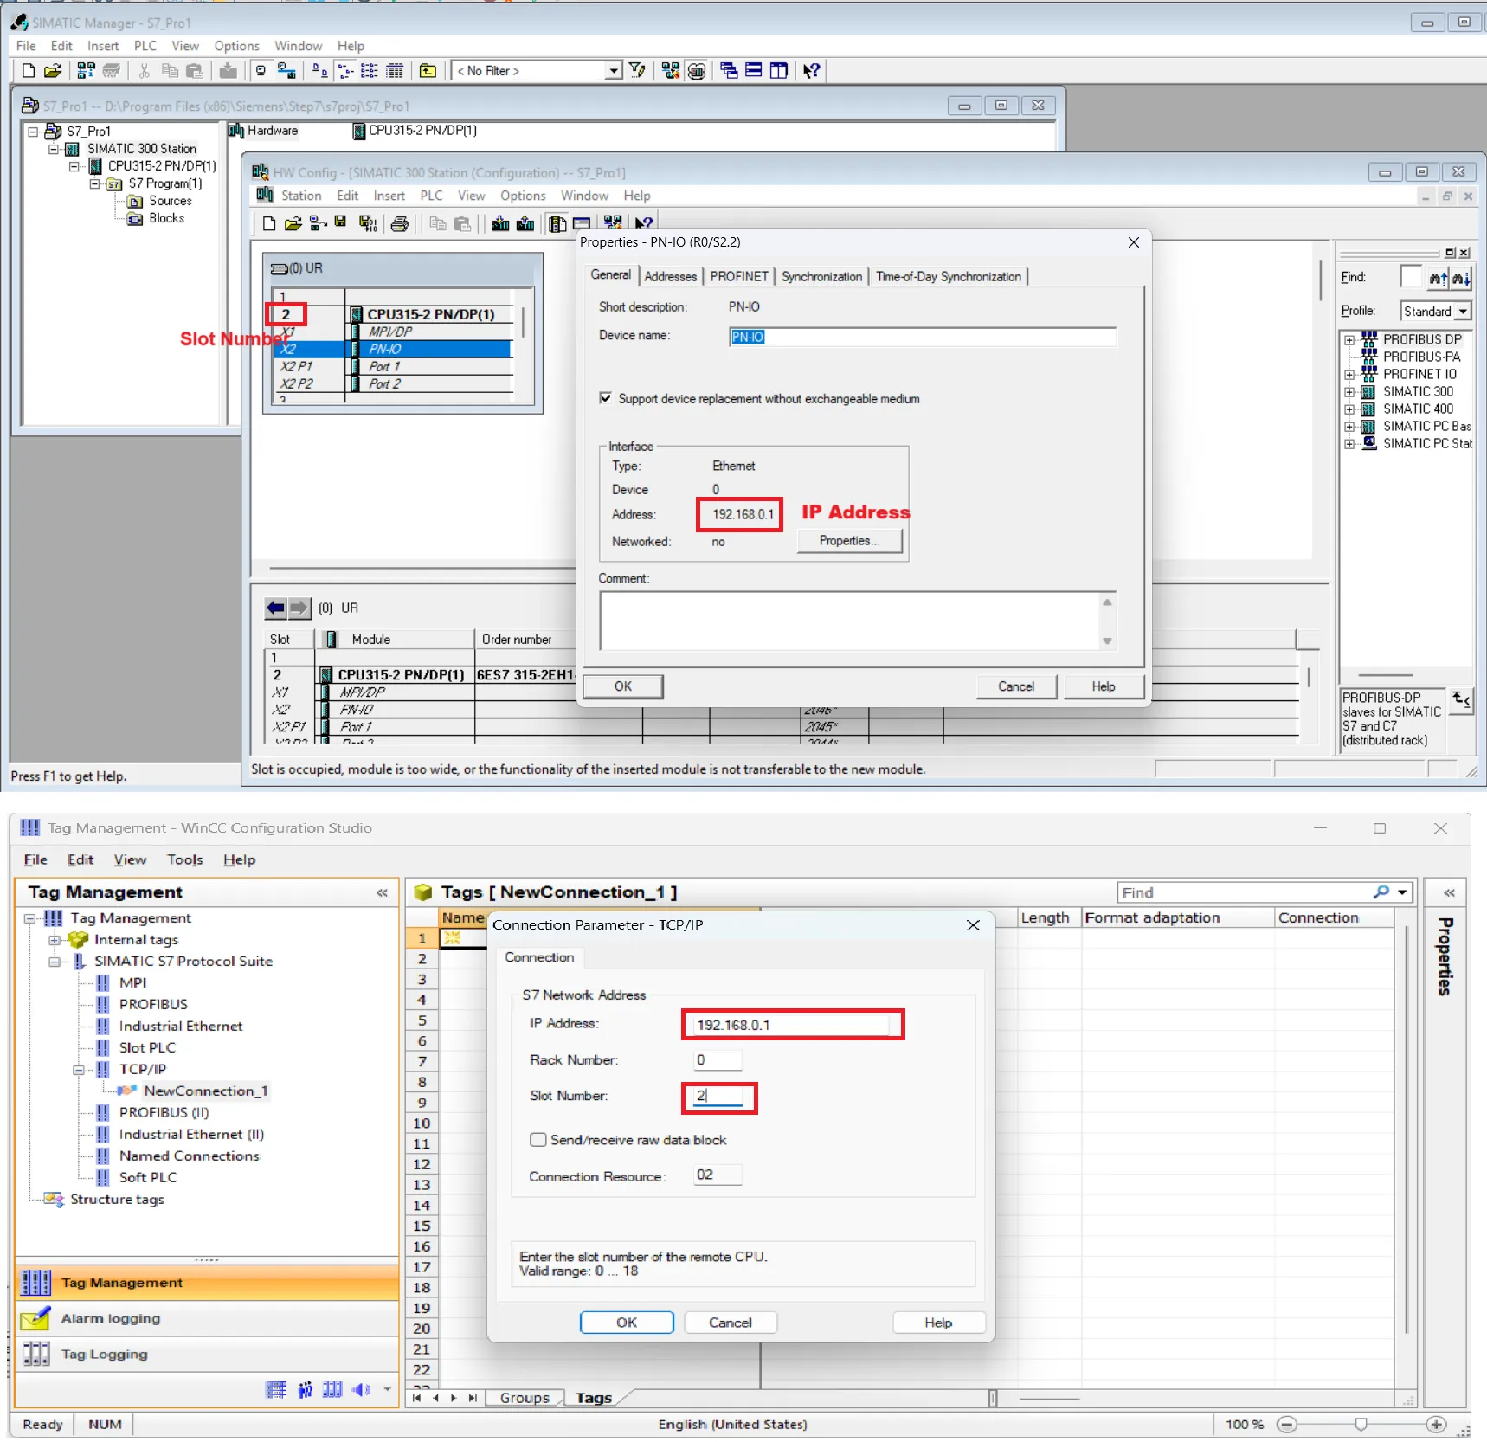Toggle the Catalog icon in HW Config toolbar

coord(557,223)
